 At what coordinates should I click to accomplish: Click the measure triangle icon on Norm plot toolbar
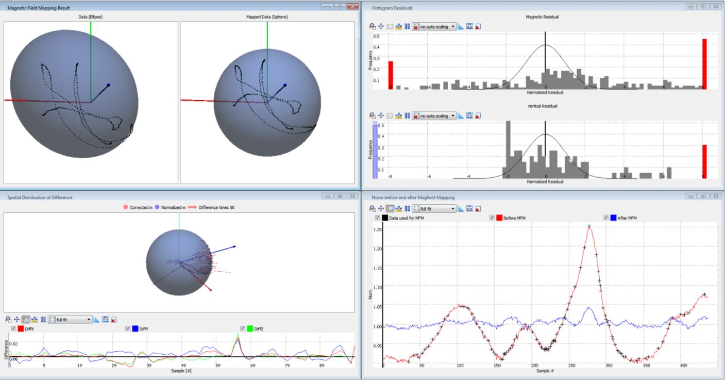pos(461,210)
